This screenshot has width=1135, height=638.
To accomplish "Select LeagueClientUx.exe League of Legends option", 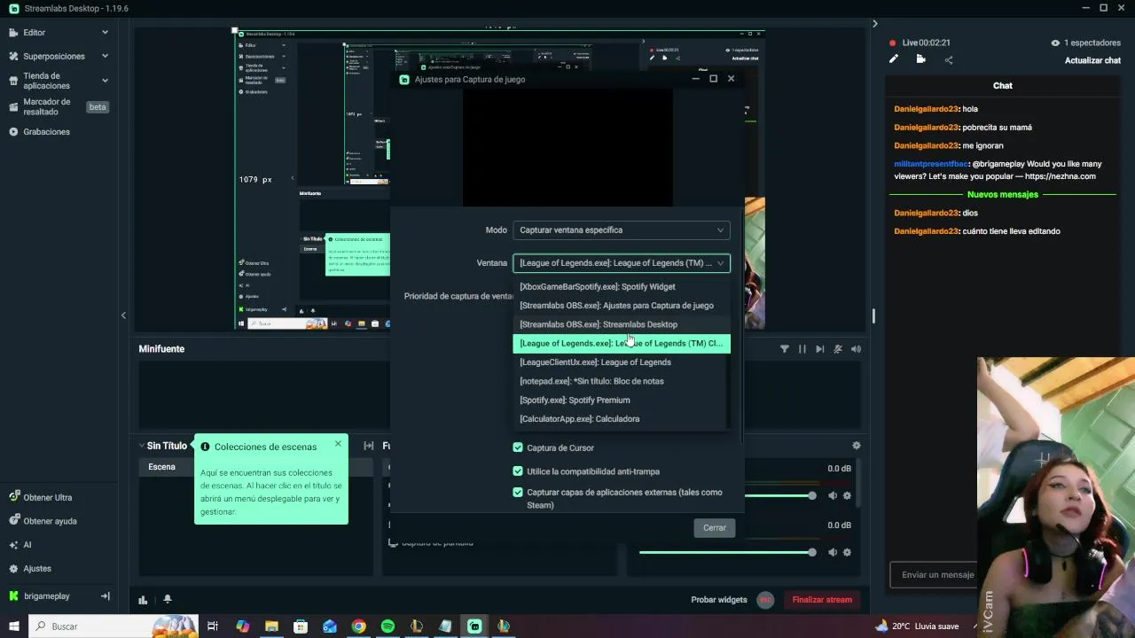I will click(621, 362).
